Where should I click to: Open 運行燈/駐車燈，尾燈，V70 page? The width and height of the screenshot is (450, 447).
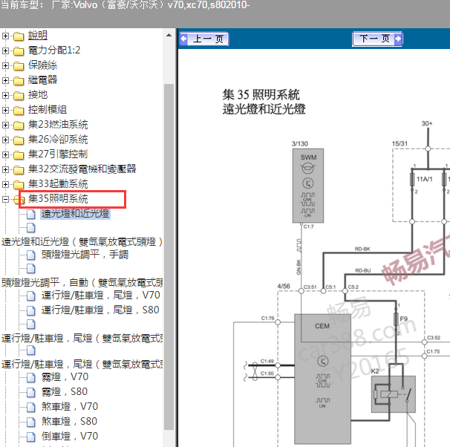pyautogui.click(x=100, y=296)
